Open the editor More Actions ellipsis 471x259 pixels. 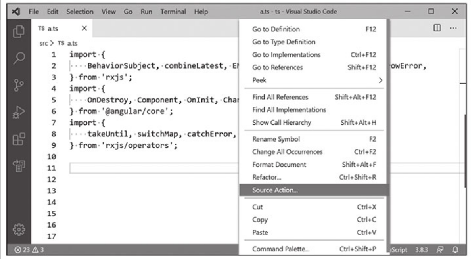tap(453, 28)
